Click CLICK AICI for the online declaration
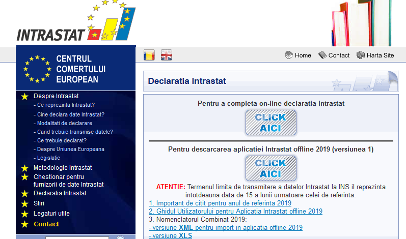Screen dimensions: 406x239 pos(271,123)
